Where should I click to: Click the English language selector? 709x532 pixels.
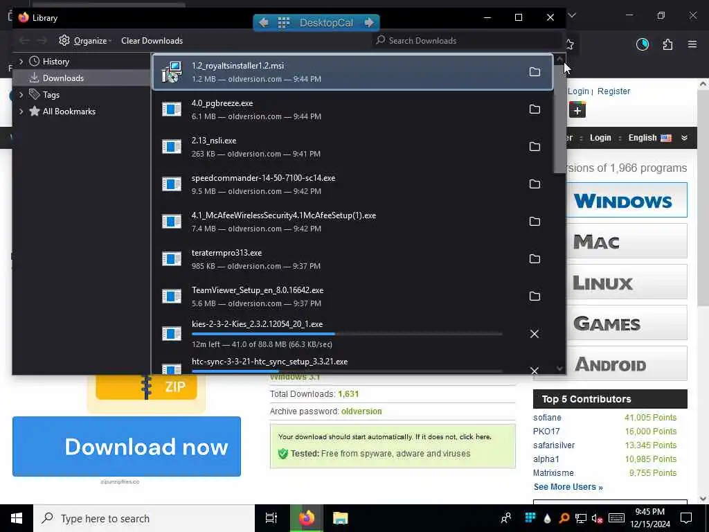click(649, 138)
